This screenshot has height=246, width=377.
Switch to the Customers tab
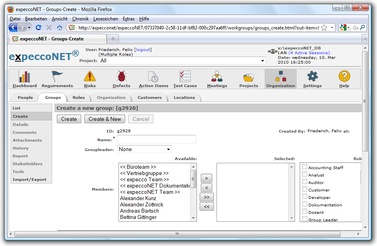click(149, 97)
